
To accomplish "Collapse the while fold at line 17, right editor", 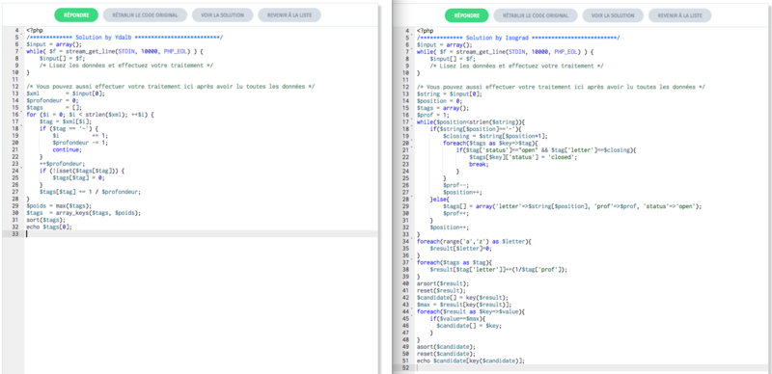I will click(x=412, y=120).
